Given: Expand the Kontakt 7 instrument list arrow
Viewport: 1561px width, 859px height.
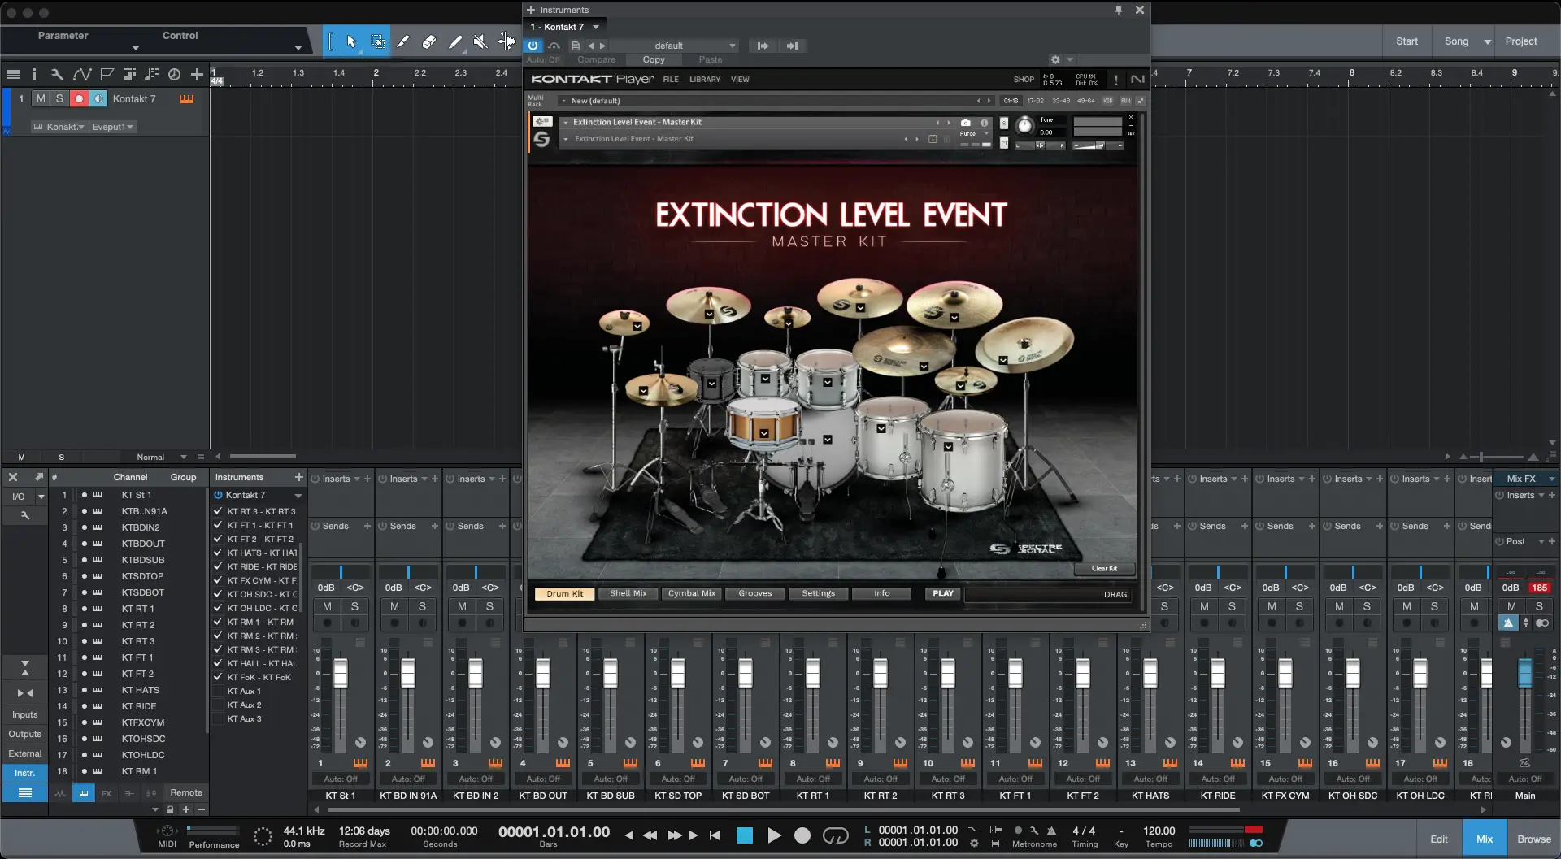Looking at the screenshot, I should pyautogui.click(x=298, y=495).
